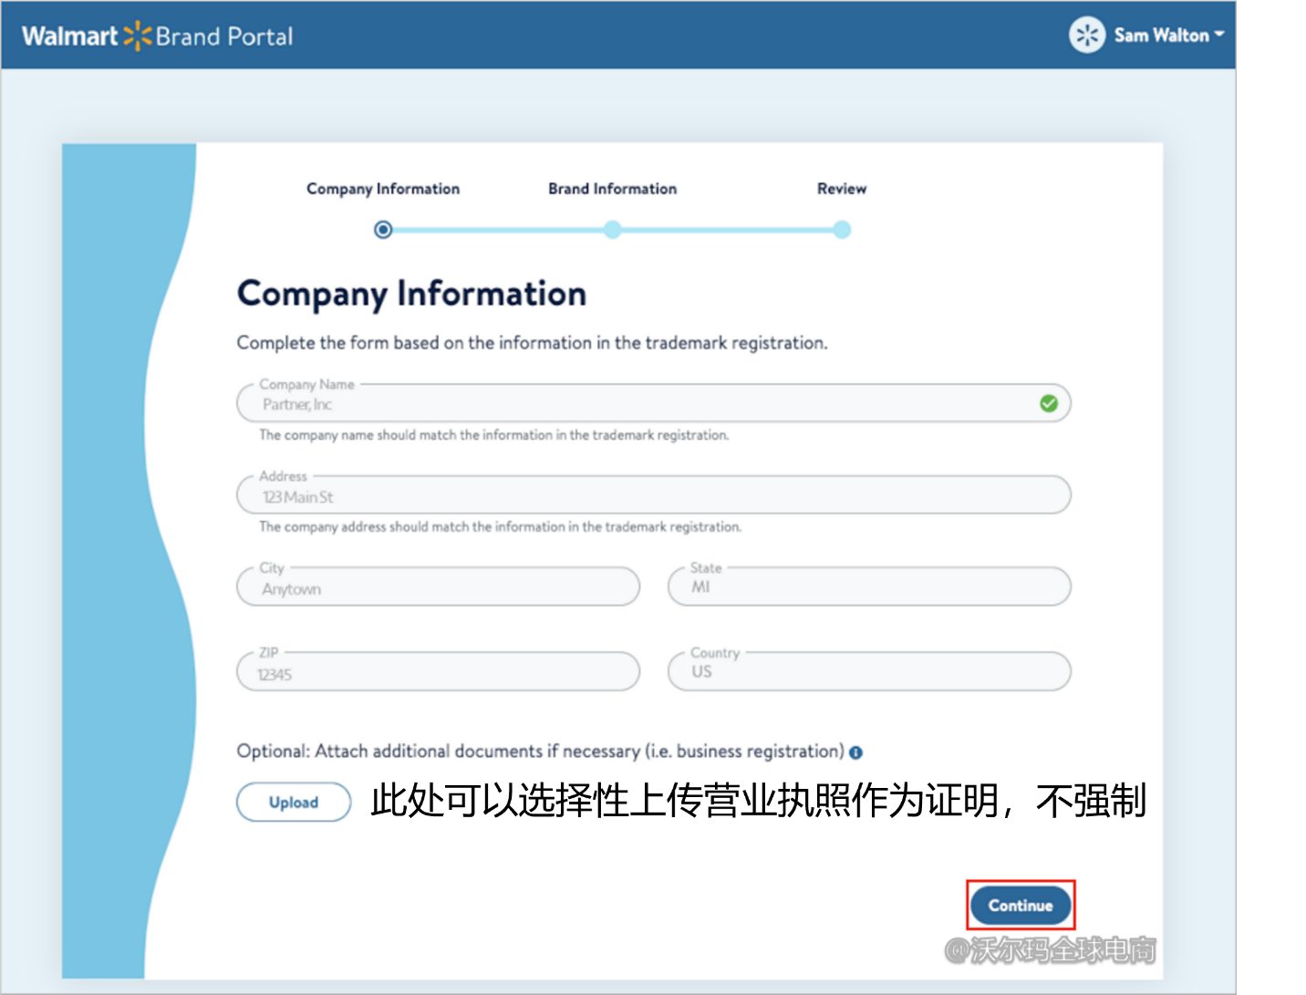This screenshot has width=1306, height=995.
Task: Open the Sam Walton account dropdown
Action: pos(1169,36)
